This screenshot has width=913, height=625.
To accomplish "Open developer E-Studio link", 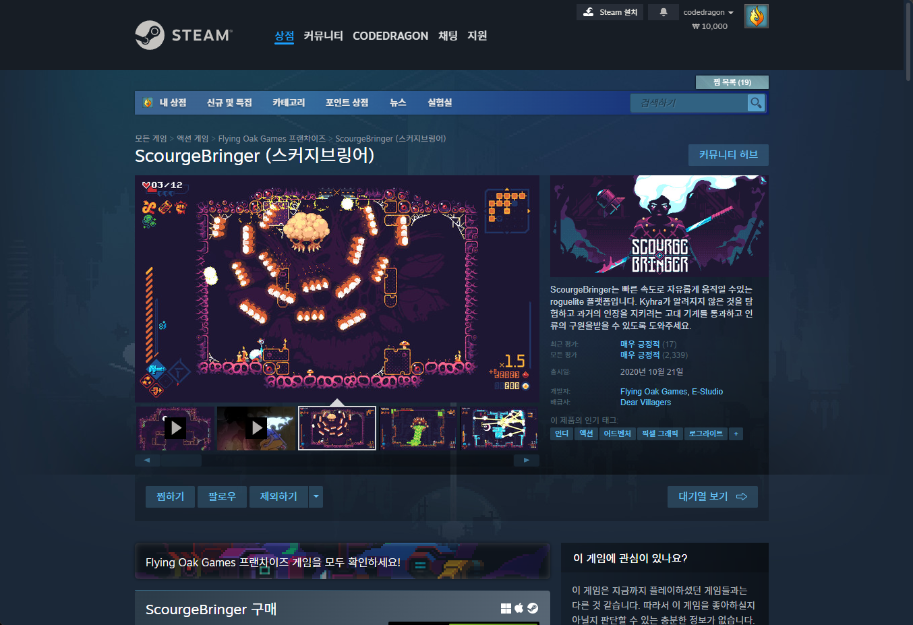I will [707, 392].
